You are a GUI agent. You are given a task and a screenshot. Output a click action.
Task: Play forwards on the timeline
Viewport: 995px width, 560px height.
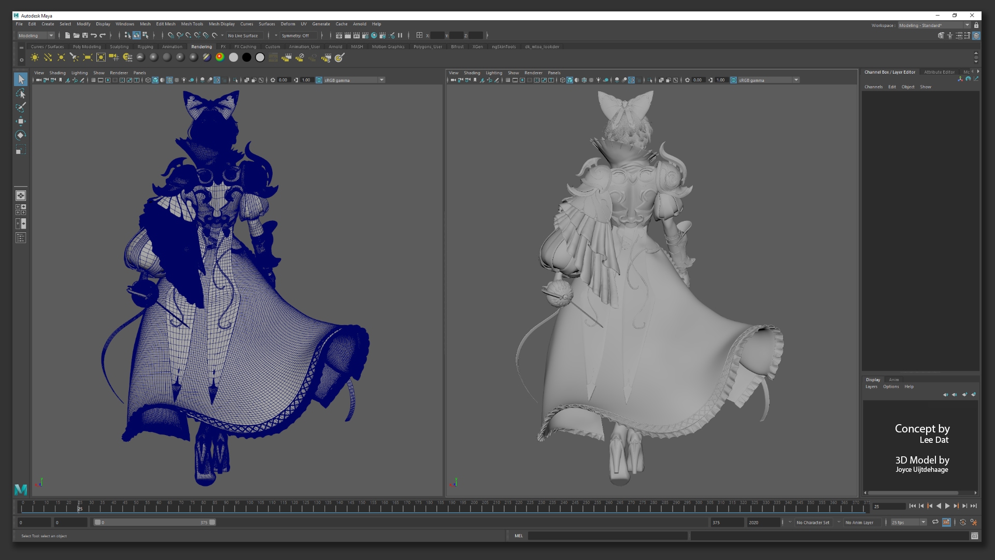coord(947,506)
